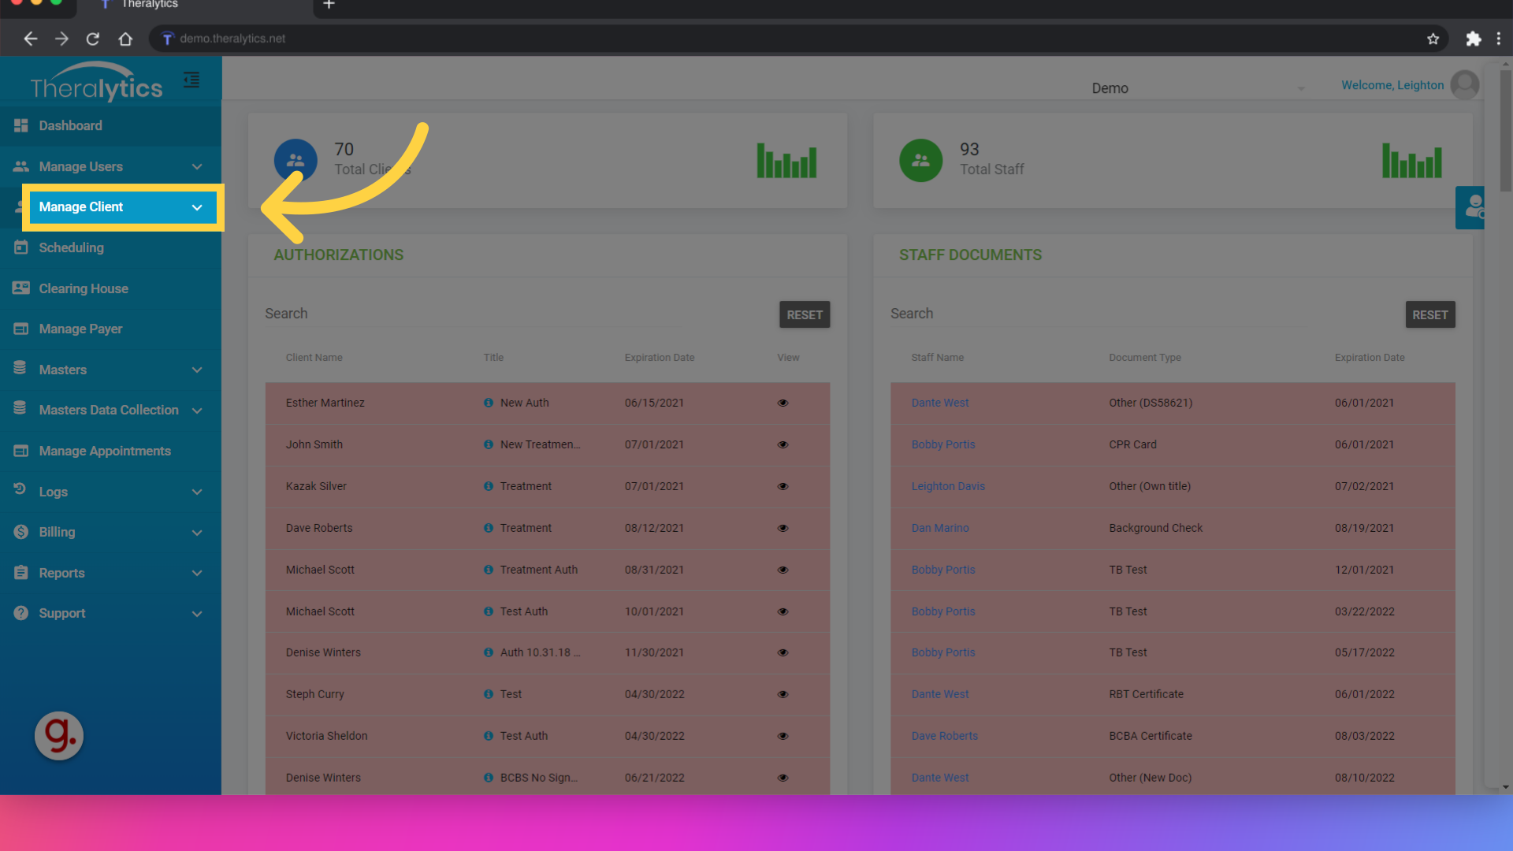Click the Theralytics logo in top-left
Viewport: 1513px width, 851px height.
coord(97,81)
